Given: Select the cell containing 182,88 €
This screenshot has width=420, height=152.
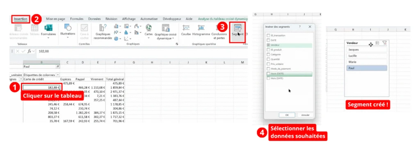Looking at the screenshot, I should pyautogui.click(x=42, y=87).
